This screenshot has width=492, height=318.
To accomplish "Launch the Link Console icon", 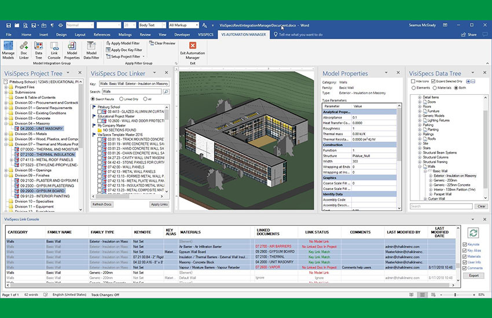I will coord(54,50).
